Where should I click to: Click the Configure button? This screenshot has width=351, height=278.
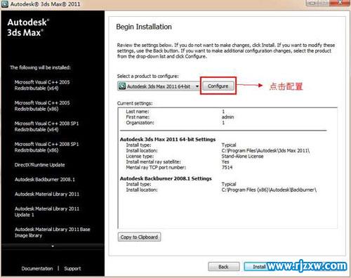click(218, 86)
